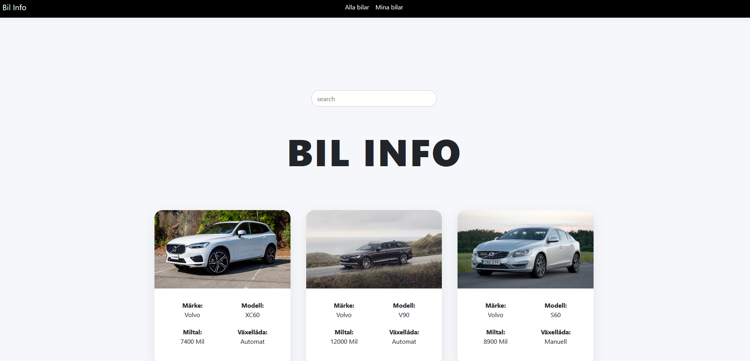Click the Automat value on V90 card
The height and width of the screenshot is (361, 750).
[x=404, y=342]
